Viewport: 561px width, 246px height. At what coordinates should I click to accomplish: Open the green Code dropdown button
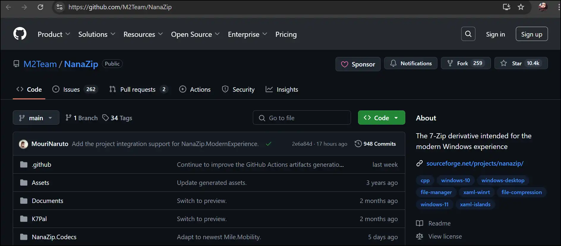[x=381, y=118]
